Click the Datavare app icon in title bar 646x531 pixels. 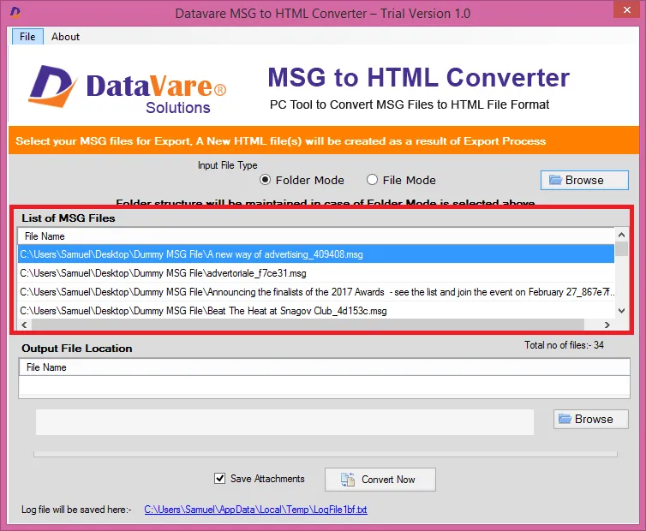tap(15, 12)
